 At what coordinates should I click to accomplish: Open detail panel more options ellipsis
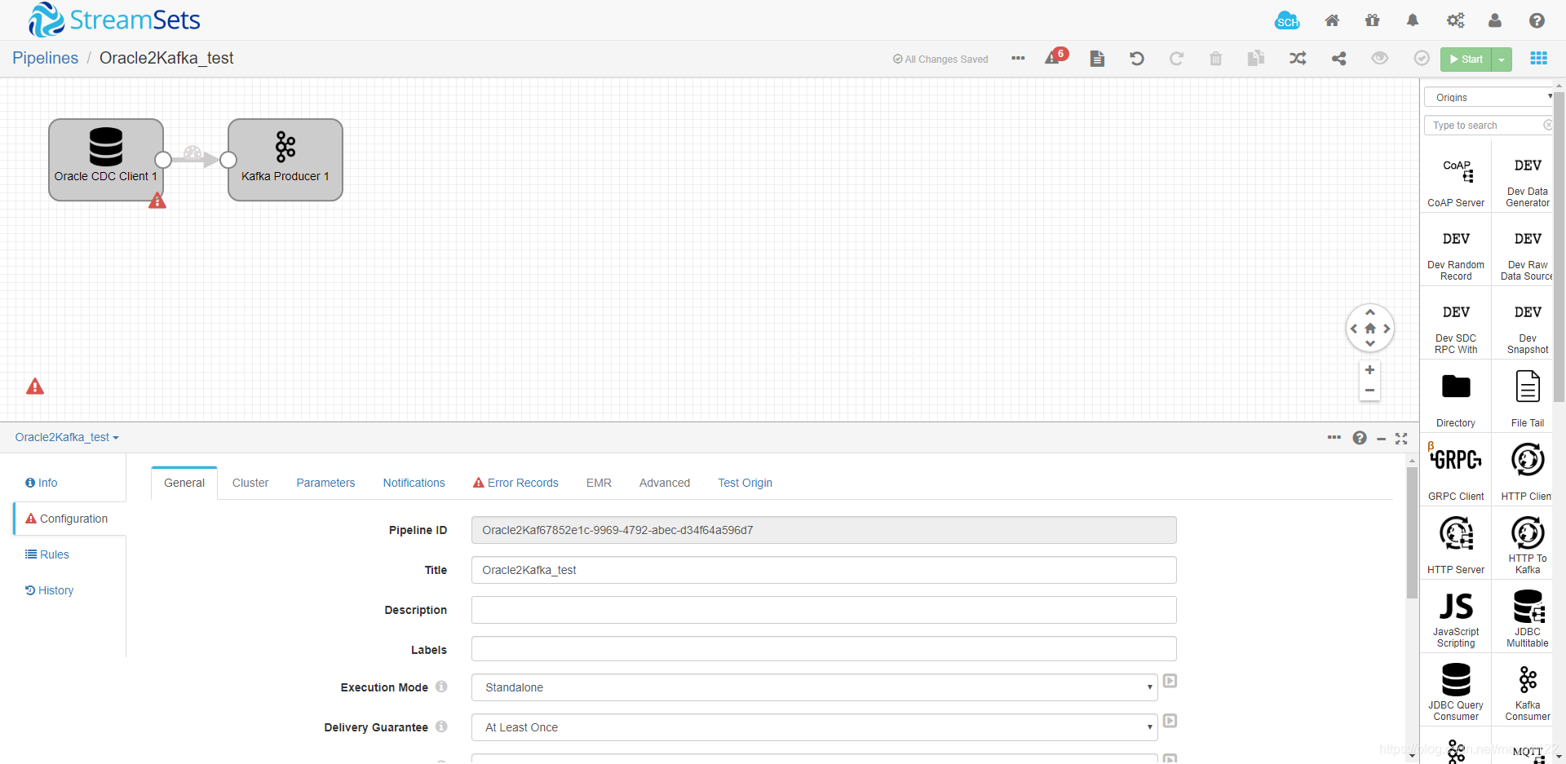[1334, 438]
